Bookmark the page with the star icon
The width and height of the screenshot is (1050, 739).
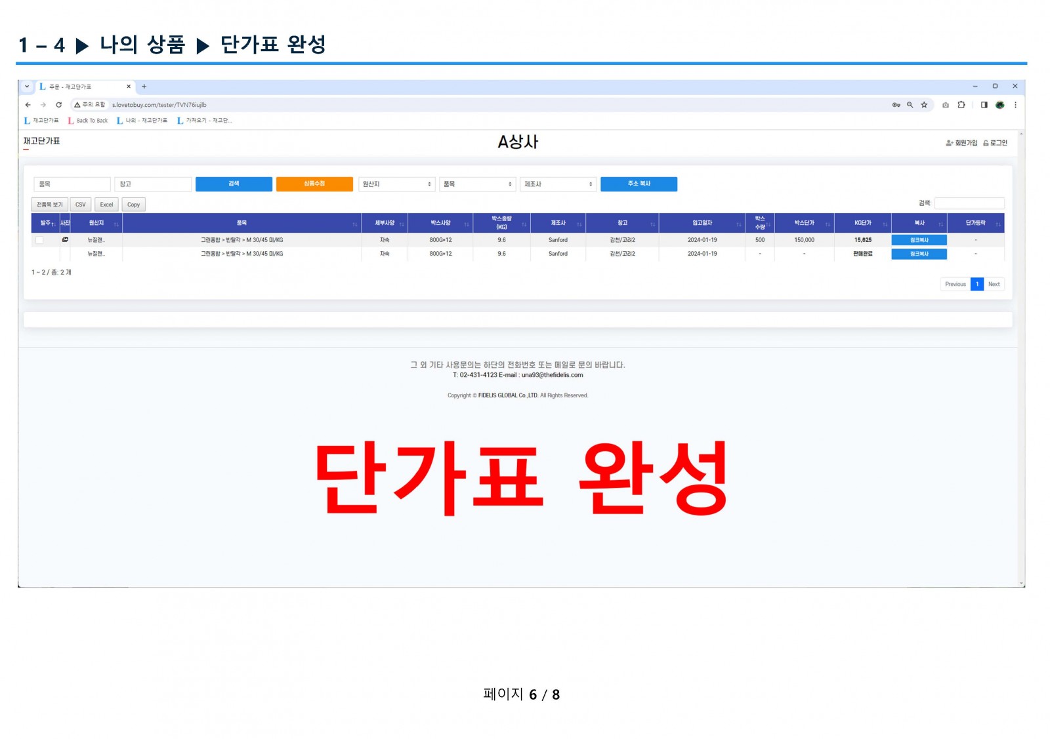pos(924,105)
